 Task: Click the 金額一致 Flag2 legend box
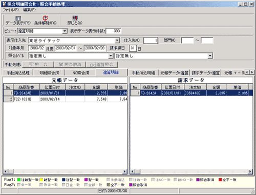[86, 185]
